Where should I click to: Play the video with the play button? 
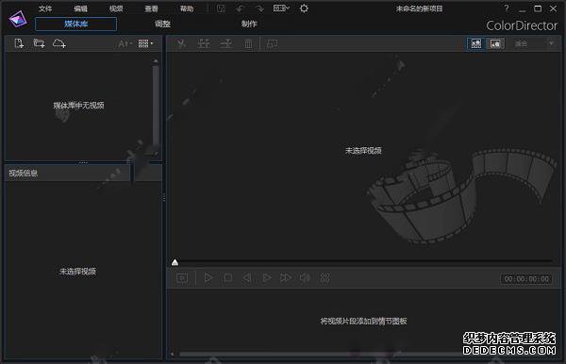pyautogui.click(x=208, y=278)
